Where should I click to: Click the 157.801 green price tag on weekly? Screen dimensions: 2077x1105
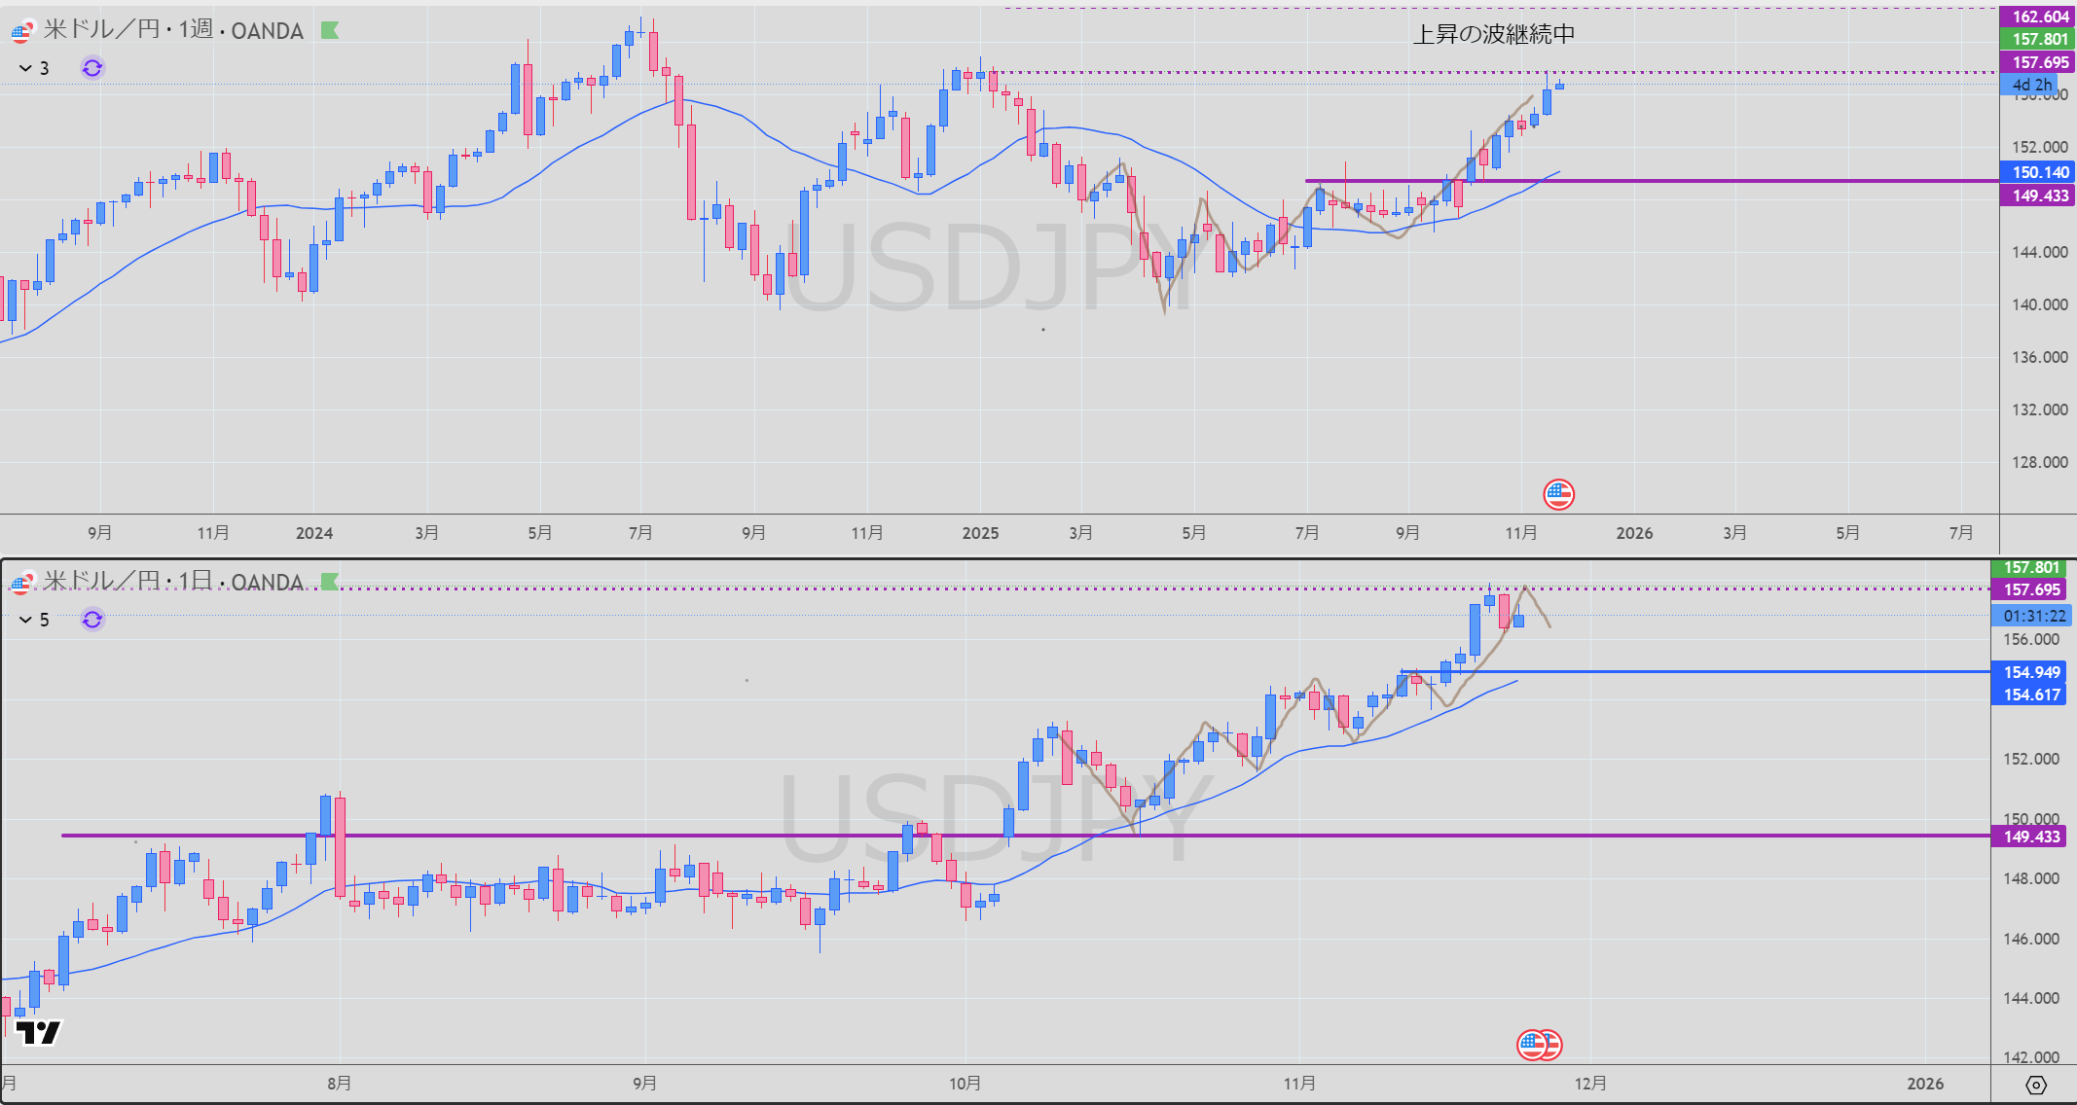(2039, 39)
